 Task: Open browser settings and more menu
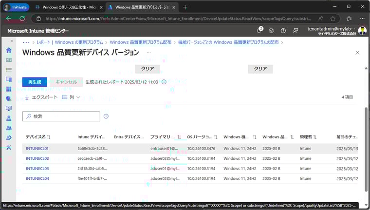362,19
